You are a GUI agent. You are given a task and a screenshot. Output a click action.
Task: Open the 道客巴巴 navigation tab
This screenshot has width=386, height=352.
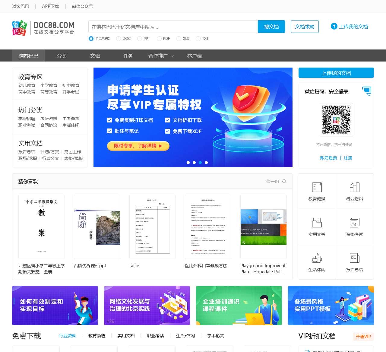click(x=29, y=56)
